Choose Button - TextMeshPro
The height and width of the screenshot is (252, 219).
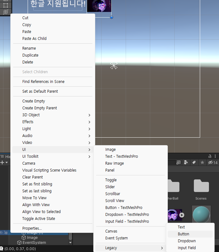coord(130,208)
